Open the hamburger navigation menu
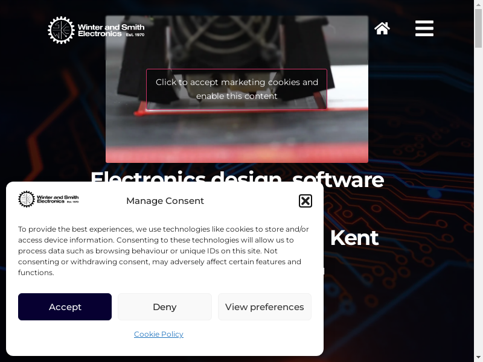The image size is (483, 362). point(424,28)
